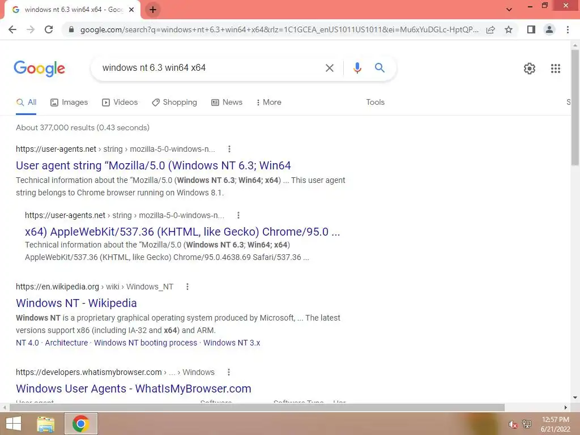Image resolution: width=580 pixels, height=435 pixels.
Task: Switch to the Images tab
Action: pyautogui.click(x=69, y=102)
